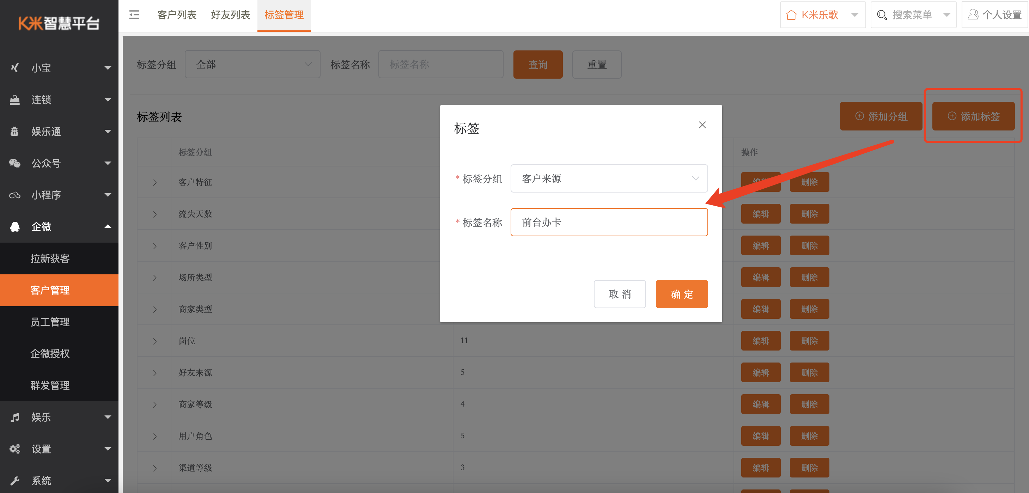
Task: Click the 重置 button
Action: point(597,64)
